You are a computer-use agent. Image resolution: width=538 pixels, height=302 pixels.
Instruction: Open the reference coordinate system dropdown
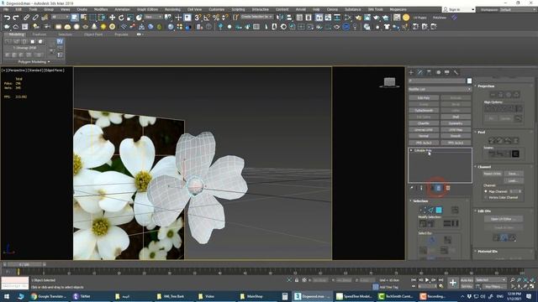[x=153, y=17]
